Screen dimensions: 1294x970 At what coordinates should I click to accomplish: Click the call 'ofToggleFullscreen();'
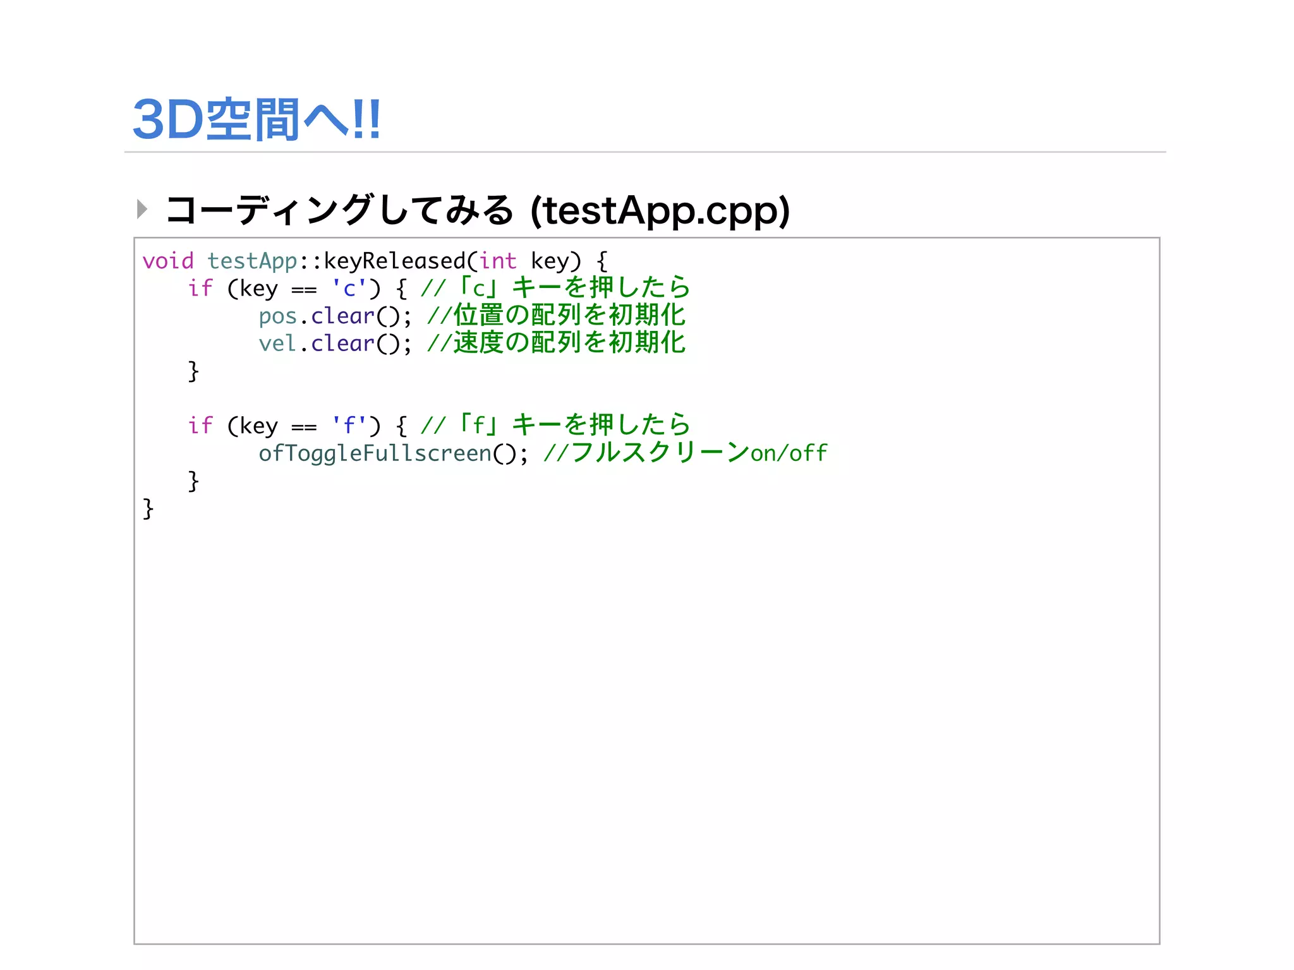point(393,453)
